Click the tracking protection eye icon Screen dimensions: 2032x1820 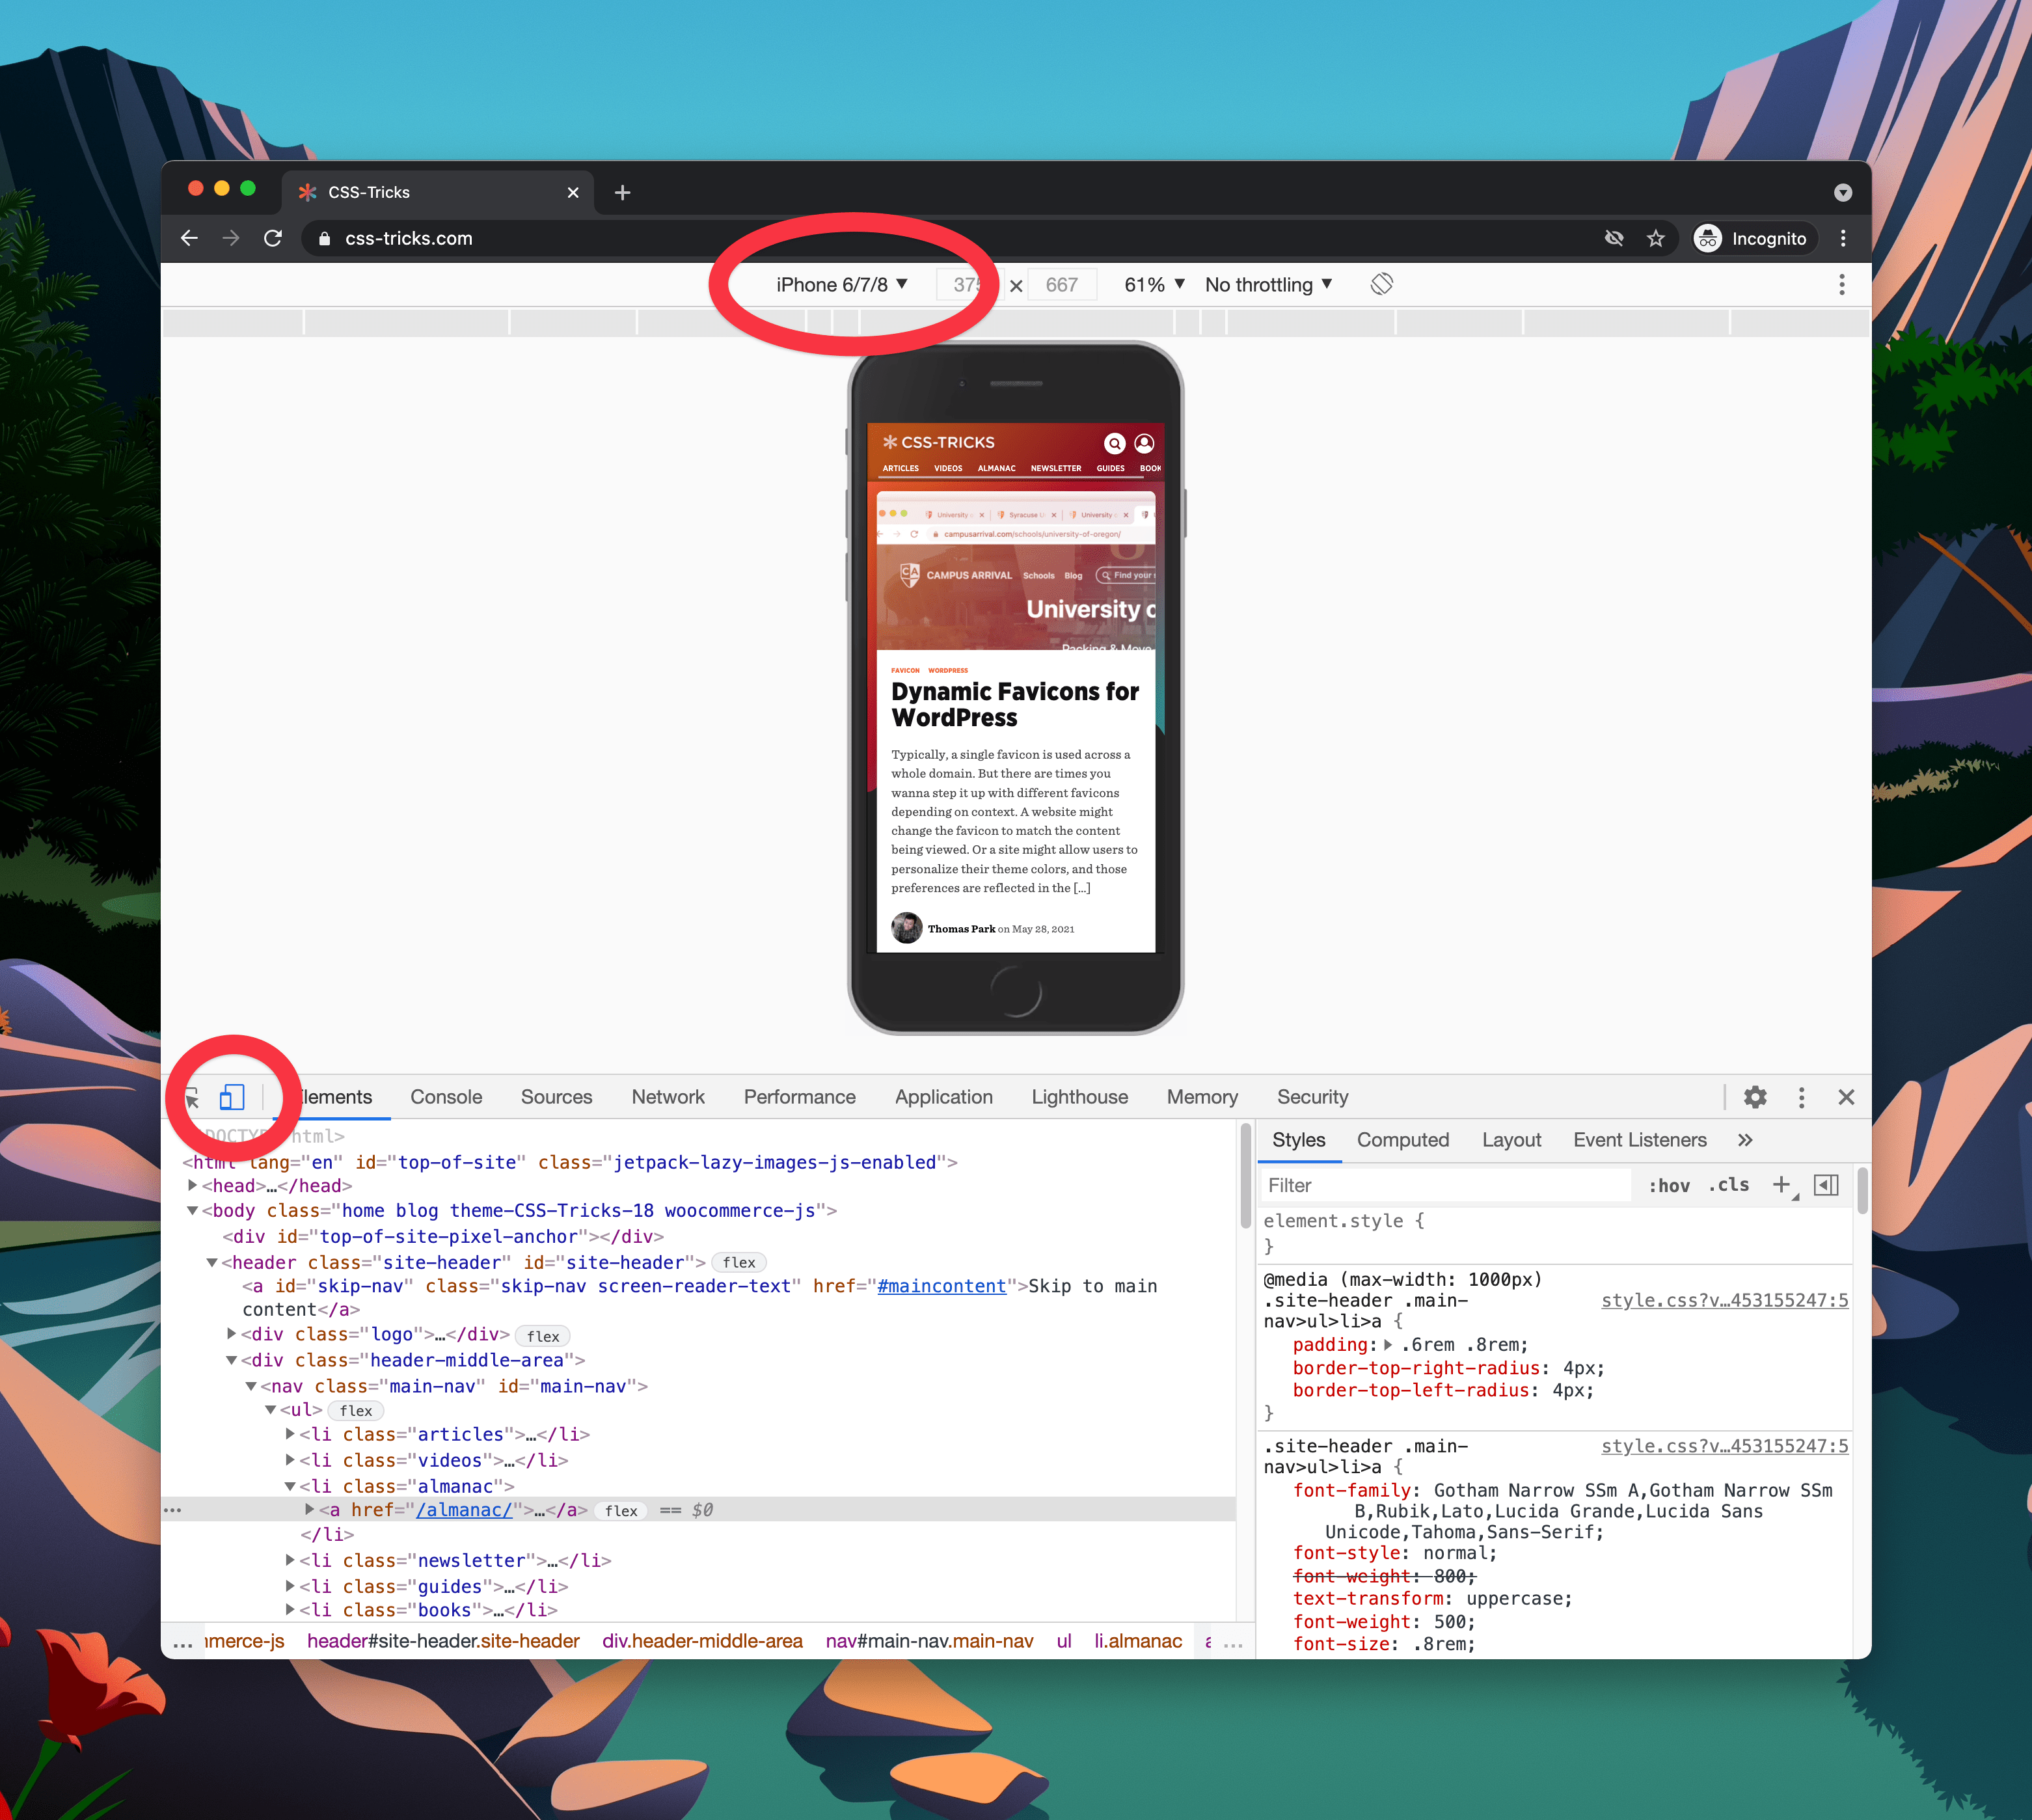coord(1613,238)
